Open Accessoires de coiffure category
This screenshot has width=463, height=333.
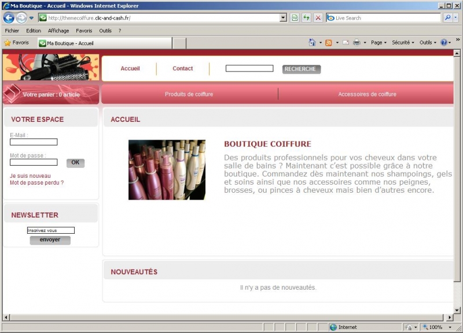click(367, 94)
